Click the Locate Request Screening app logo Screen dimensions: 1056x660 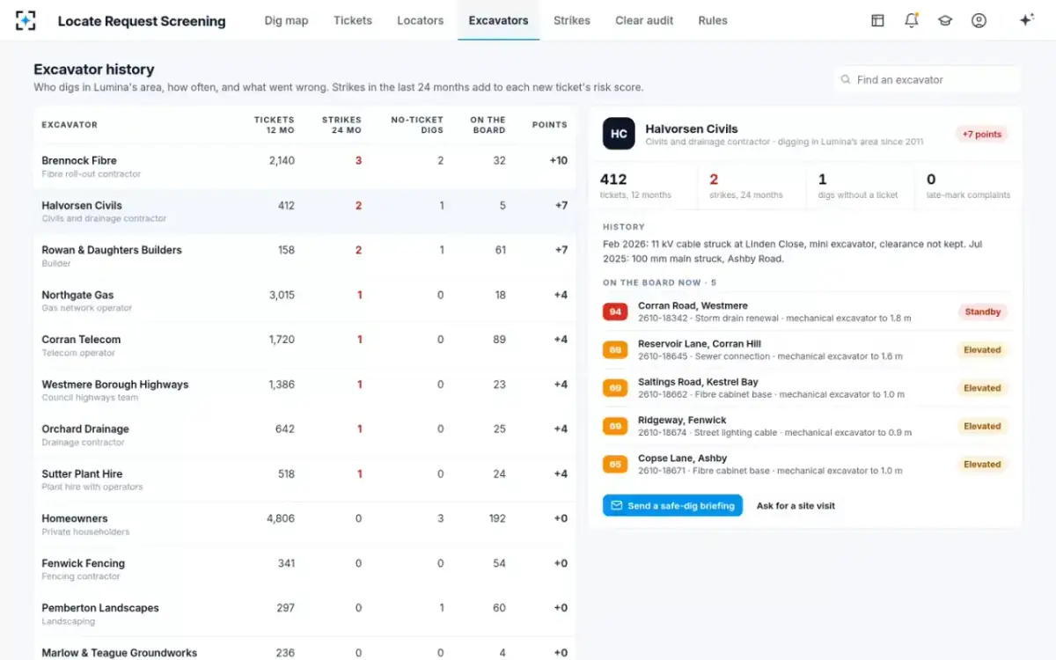[26, 20]
